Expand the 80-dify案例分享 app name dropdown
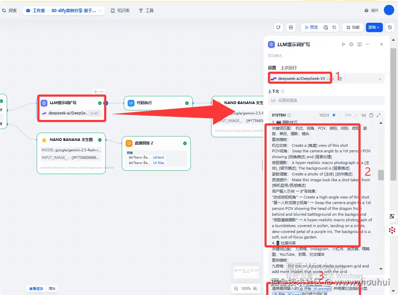The height and width of the screenshot is (295, 398). click(x=76, y=11)
